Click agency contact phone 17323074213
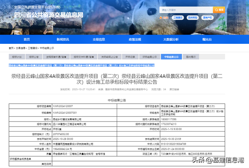 (x=168, y=124)
